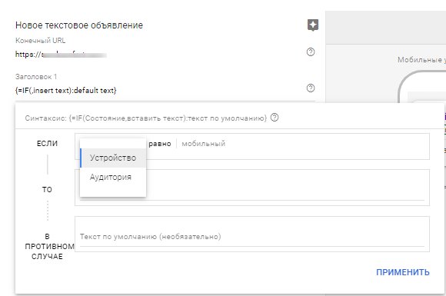
Task: Open help icon for Заголовок 1
Action: pos(311,88)
